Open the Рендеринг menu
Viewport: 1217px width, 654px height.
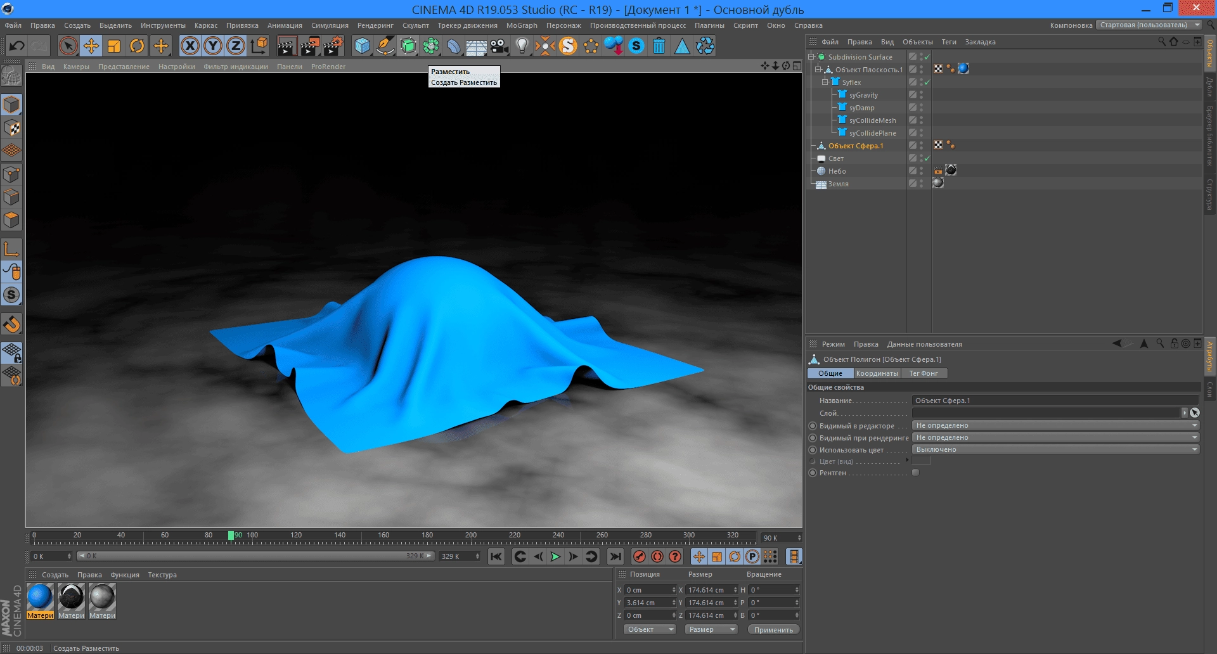[375, 25]
